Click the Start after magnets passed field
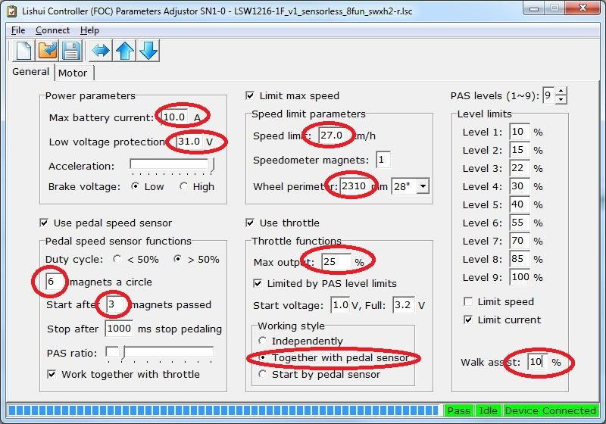The width and height of the screenshot is (606, 424). pos(115,304)
